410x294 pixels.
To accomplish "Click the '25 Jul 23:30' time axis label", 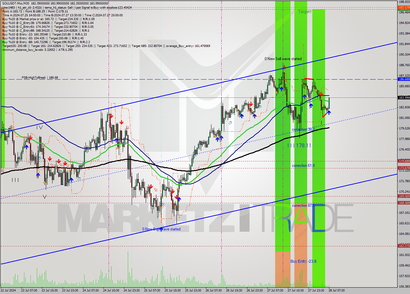I will click(193, 290).
